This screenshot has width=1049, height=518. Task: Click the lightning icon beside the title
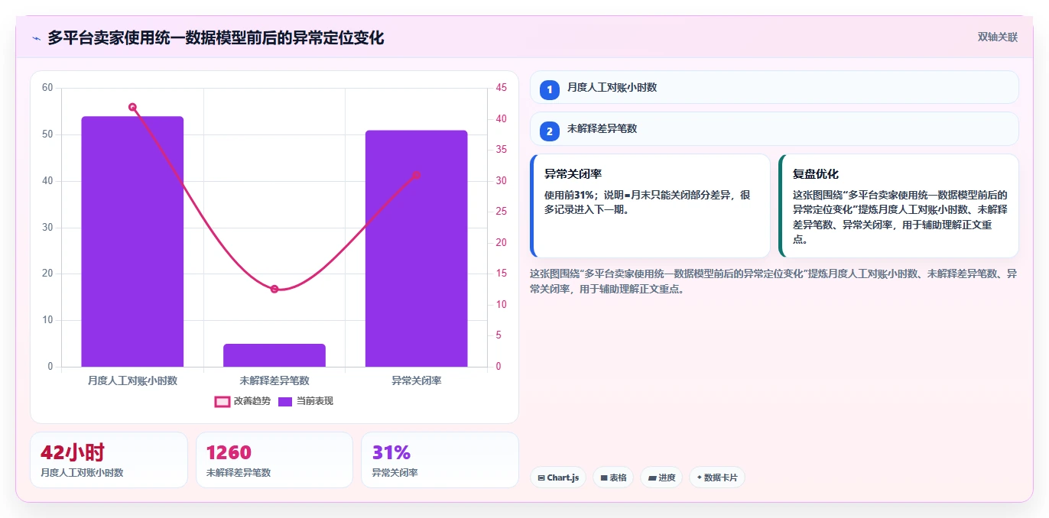point(36,38)
